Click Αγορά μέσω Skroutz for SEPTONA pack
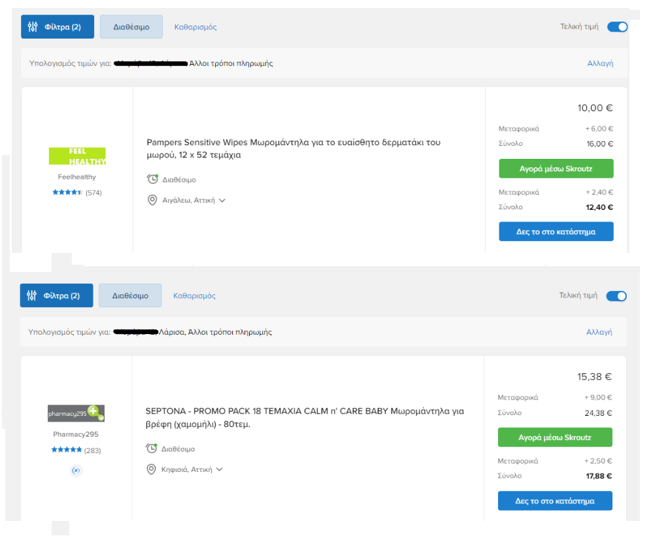The width and height of the screenshot is (651, 536). [555, 437]
